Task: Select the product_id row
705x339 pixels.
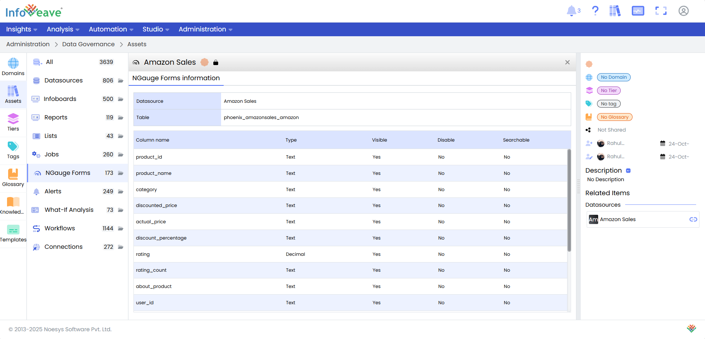Action: (x=350, y=157)
